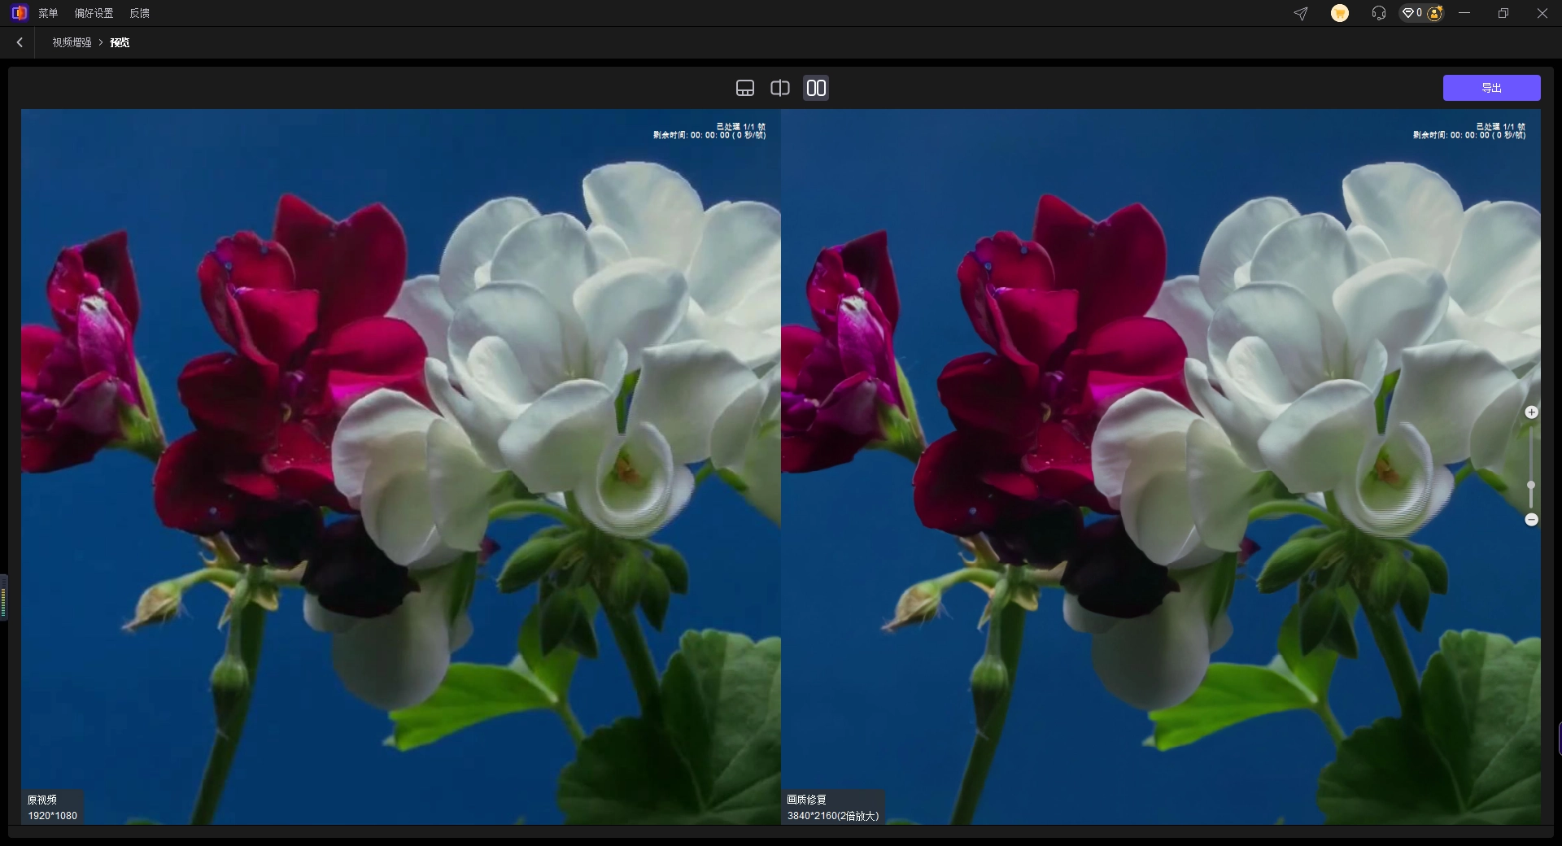Go back using the left arrow
This screenshot has width=1562, height=846.
pyautogui.click(x=20, y=42)
